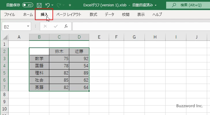This screenshot has height=115, width=210.
Task: Select column D header
Action: tap(79, 37)
